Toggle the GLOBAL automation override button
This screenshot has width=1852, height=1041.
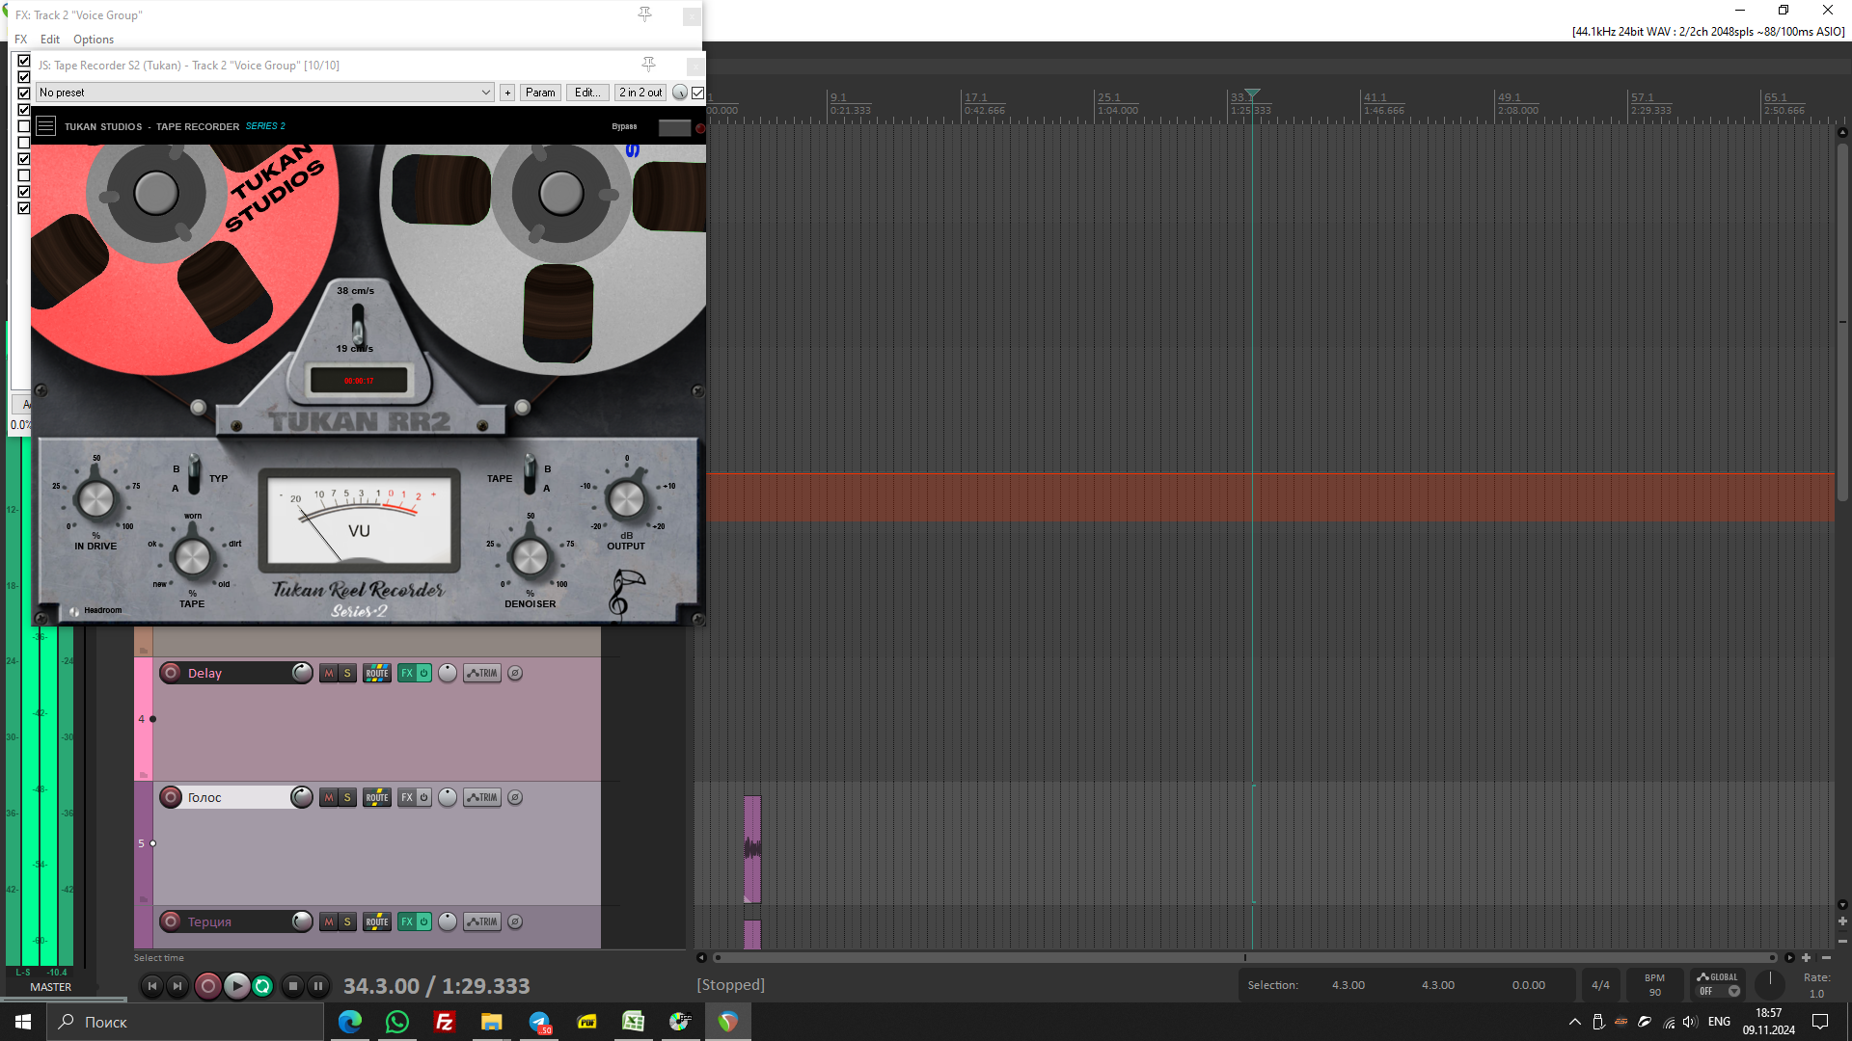point(1718,984)
